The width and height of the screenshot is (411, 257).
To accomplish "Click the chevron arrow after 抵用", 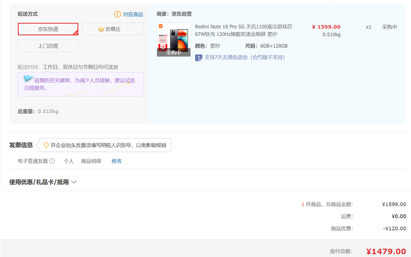I will click(x=74, y=182).
